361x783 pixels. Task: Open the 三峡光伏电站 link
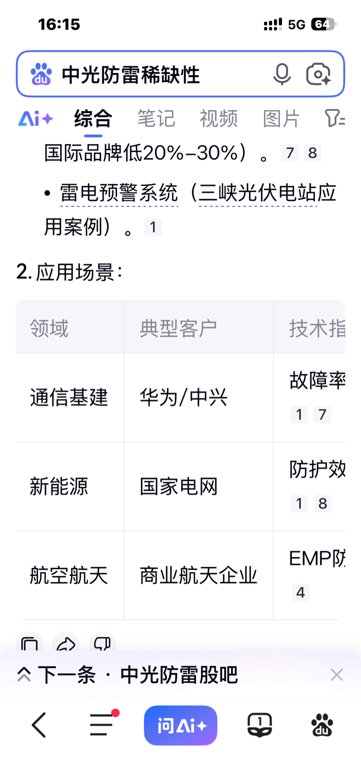coord(258,193)
